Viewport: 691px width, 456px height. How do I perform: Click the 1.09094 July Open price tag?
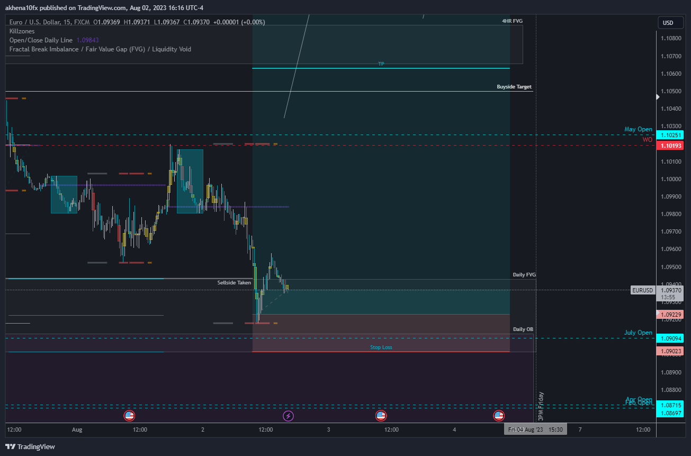(670, 338)
